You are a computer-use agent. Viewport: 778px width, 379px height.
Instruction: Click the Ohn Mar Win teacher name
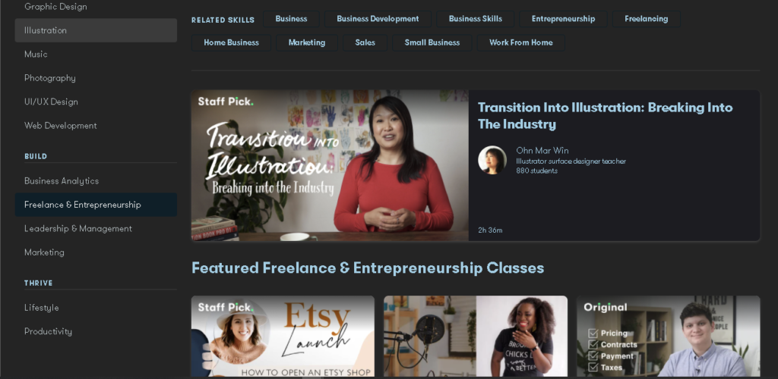(x=542, y=150)
